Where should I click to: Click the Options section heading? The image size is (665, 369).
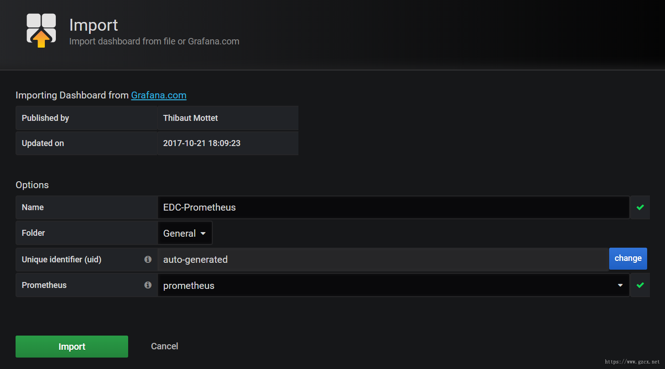[32, 185]
